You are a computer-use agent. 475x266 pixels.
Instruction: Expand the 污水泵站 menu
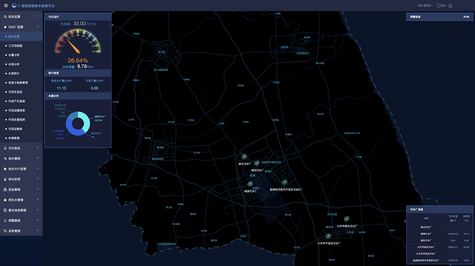click(21, 148)
